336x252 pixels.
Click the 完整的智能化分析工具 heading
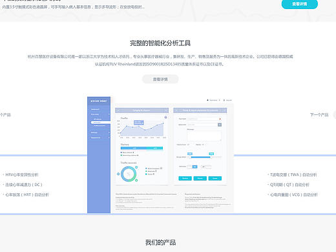point(160,43)
